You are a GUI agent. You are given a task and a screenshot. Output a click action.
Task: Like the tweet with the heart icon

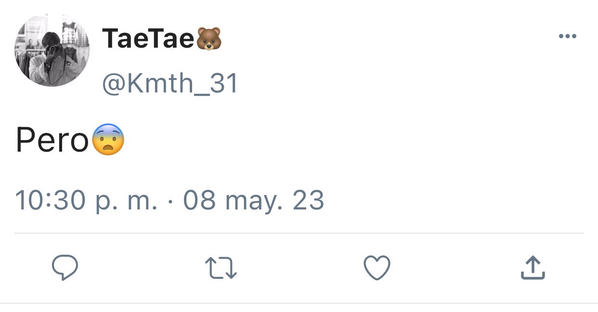pos(377,268)
